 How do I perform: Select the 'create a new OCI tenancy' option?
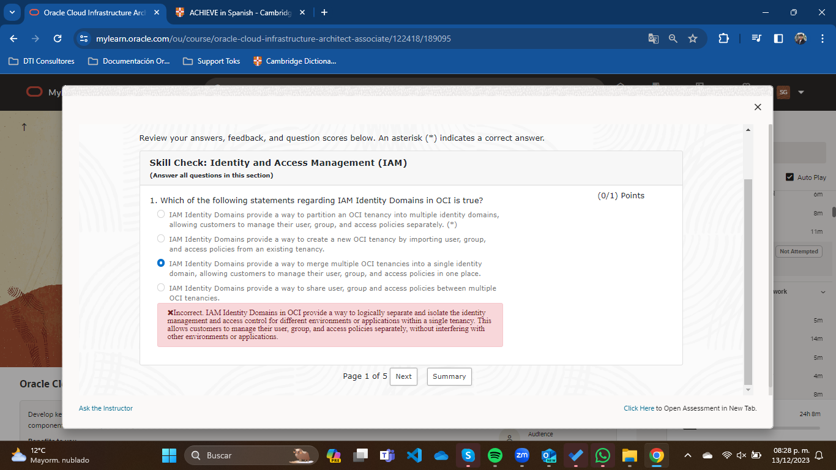point(161,239)
